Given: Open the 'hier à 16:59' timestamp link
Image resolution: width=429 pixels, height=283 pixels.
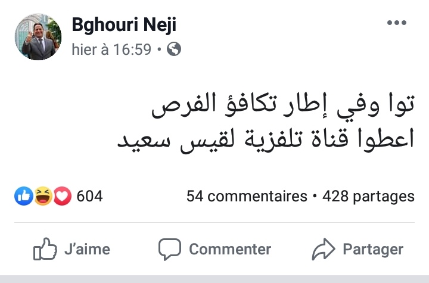Looking at the screenshot, I should [111, 49].
